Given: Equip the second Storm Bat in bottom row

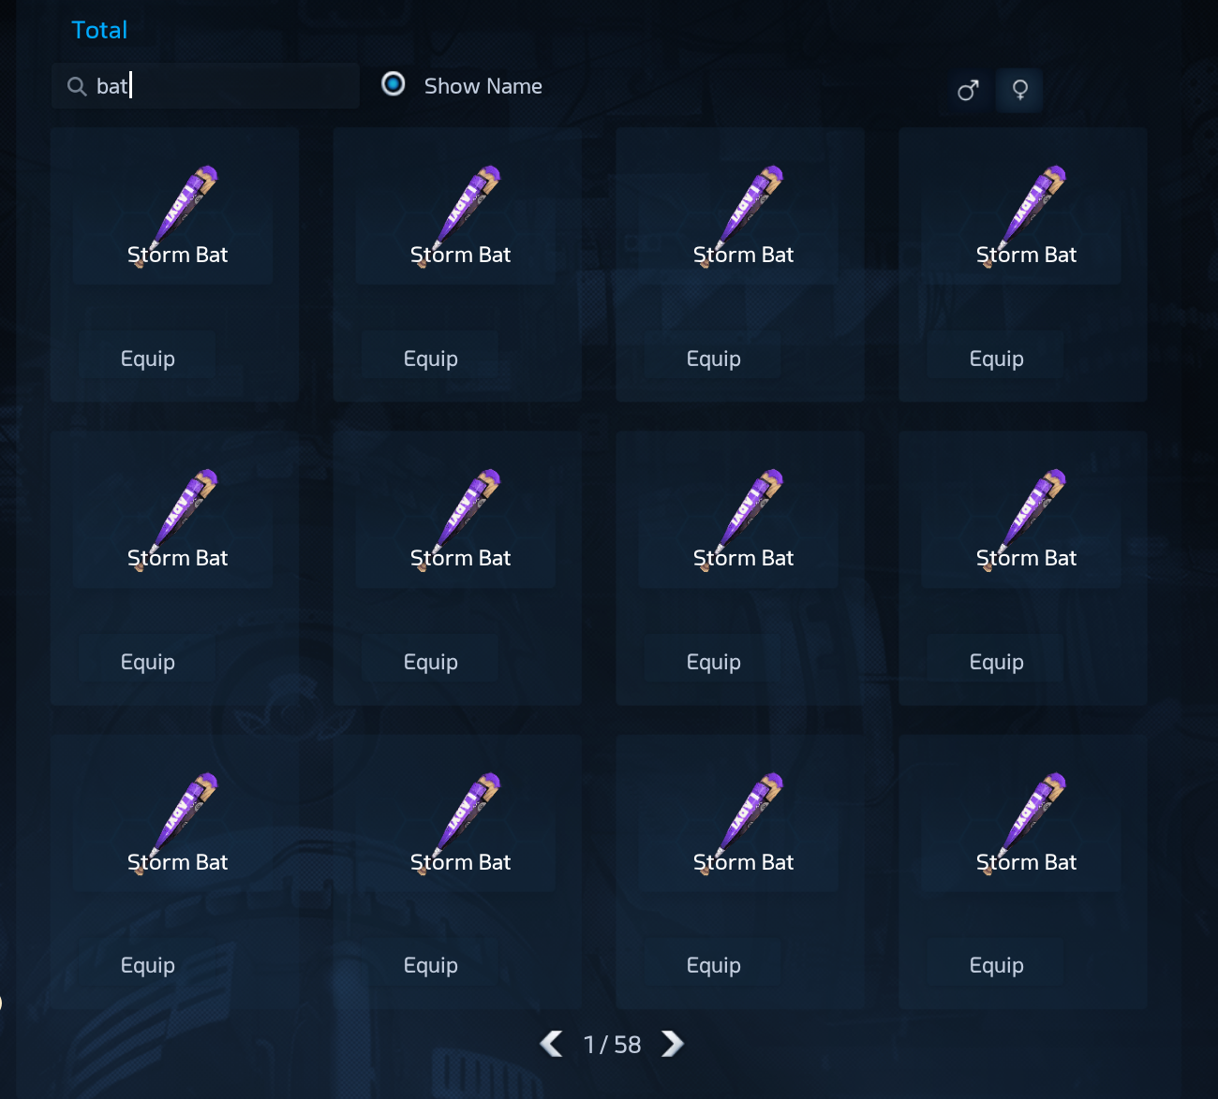Looking at the screenshot, I should click(430, 965).
